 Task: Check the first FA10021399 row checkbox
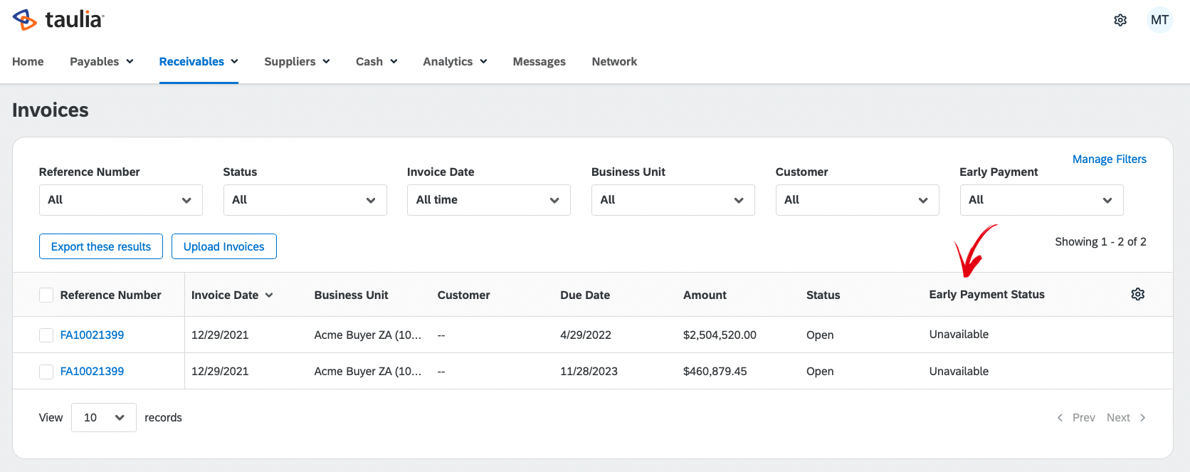(x=46, y=335)
